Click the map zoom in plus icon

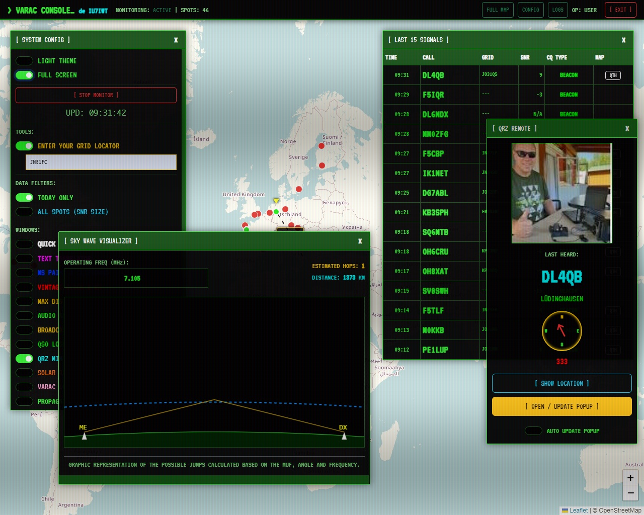coord(630,478)
